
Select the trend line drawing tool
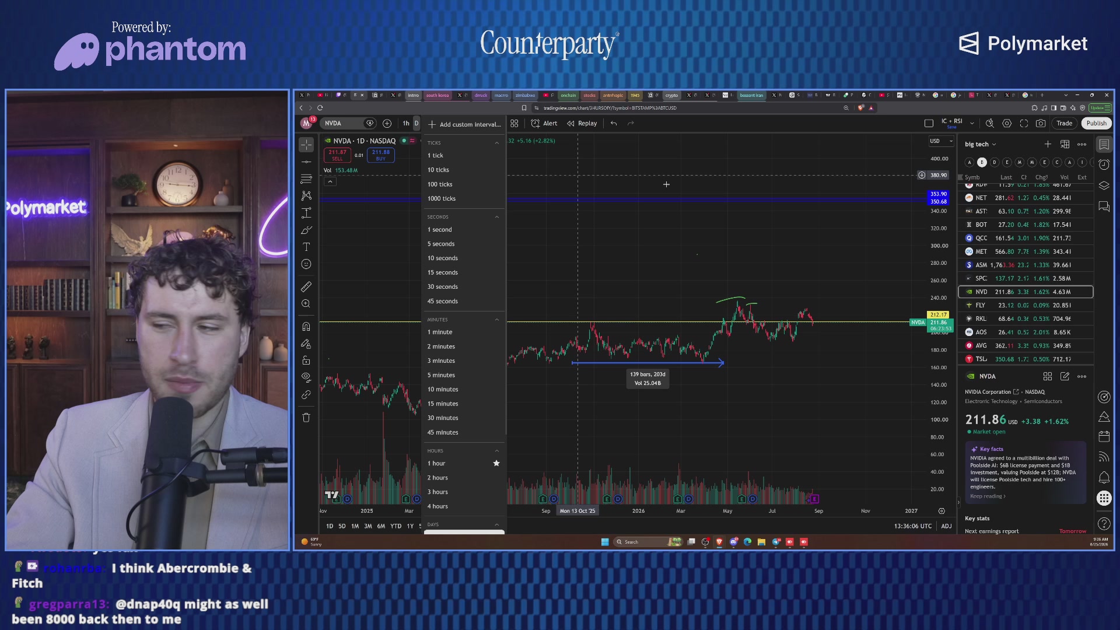pos(306,162)
